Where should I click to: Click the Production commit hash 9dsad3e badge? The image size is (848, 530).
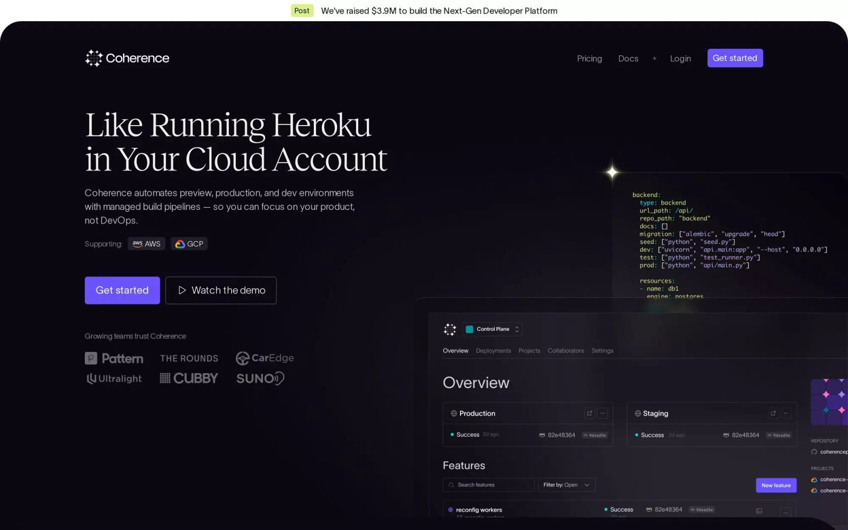[595, 435]
